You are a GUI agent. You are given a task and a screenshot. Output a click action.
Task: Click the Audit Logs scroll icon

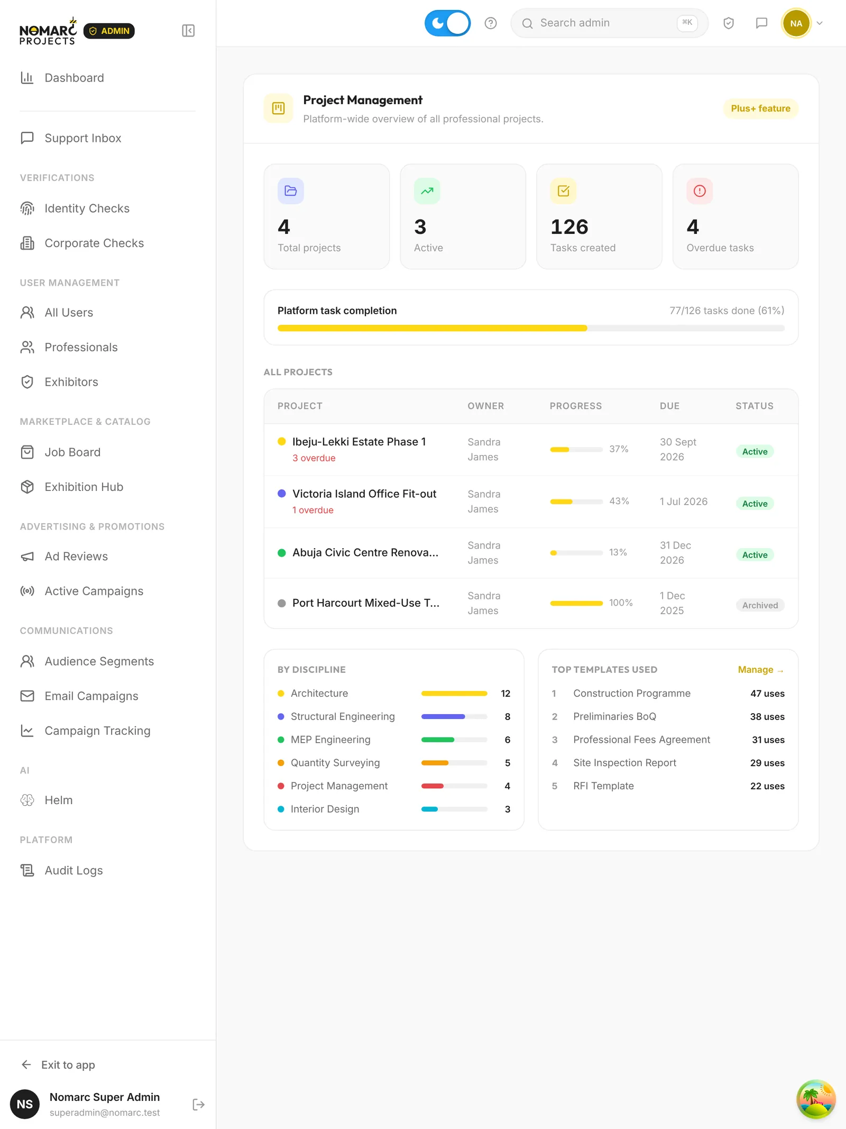27,871
